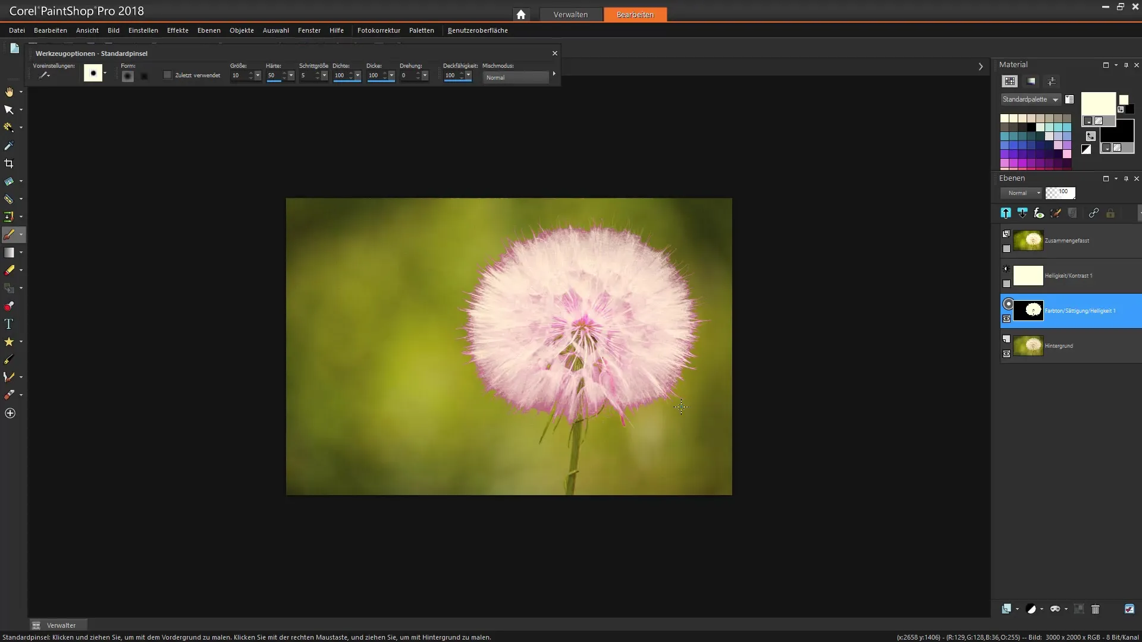Swap foreground and background materials
Image resolution: width=1142 pixels, height=642 pixels.
coord(1091,136)
